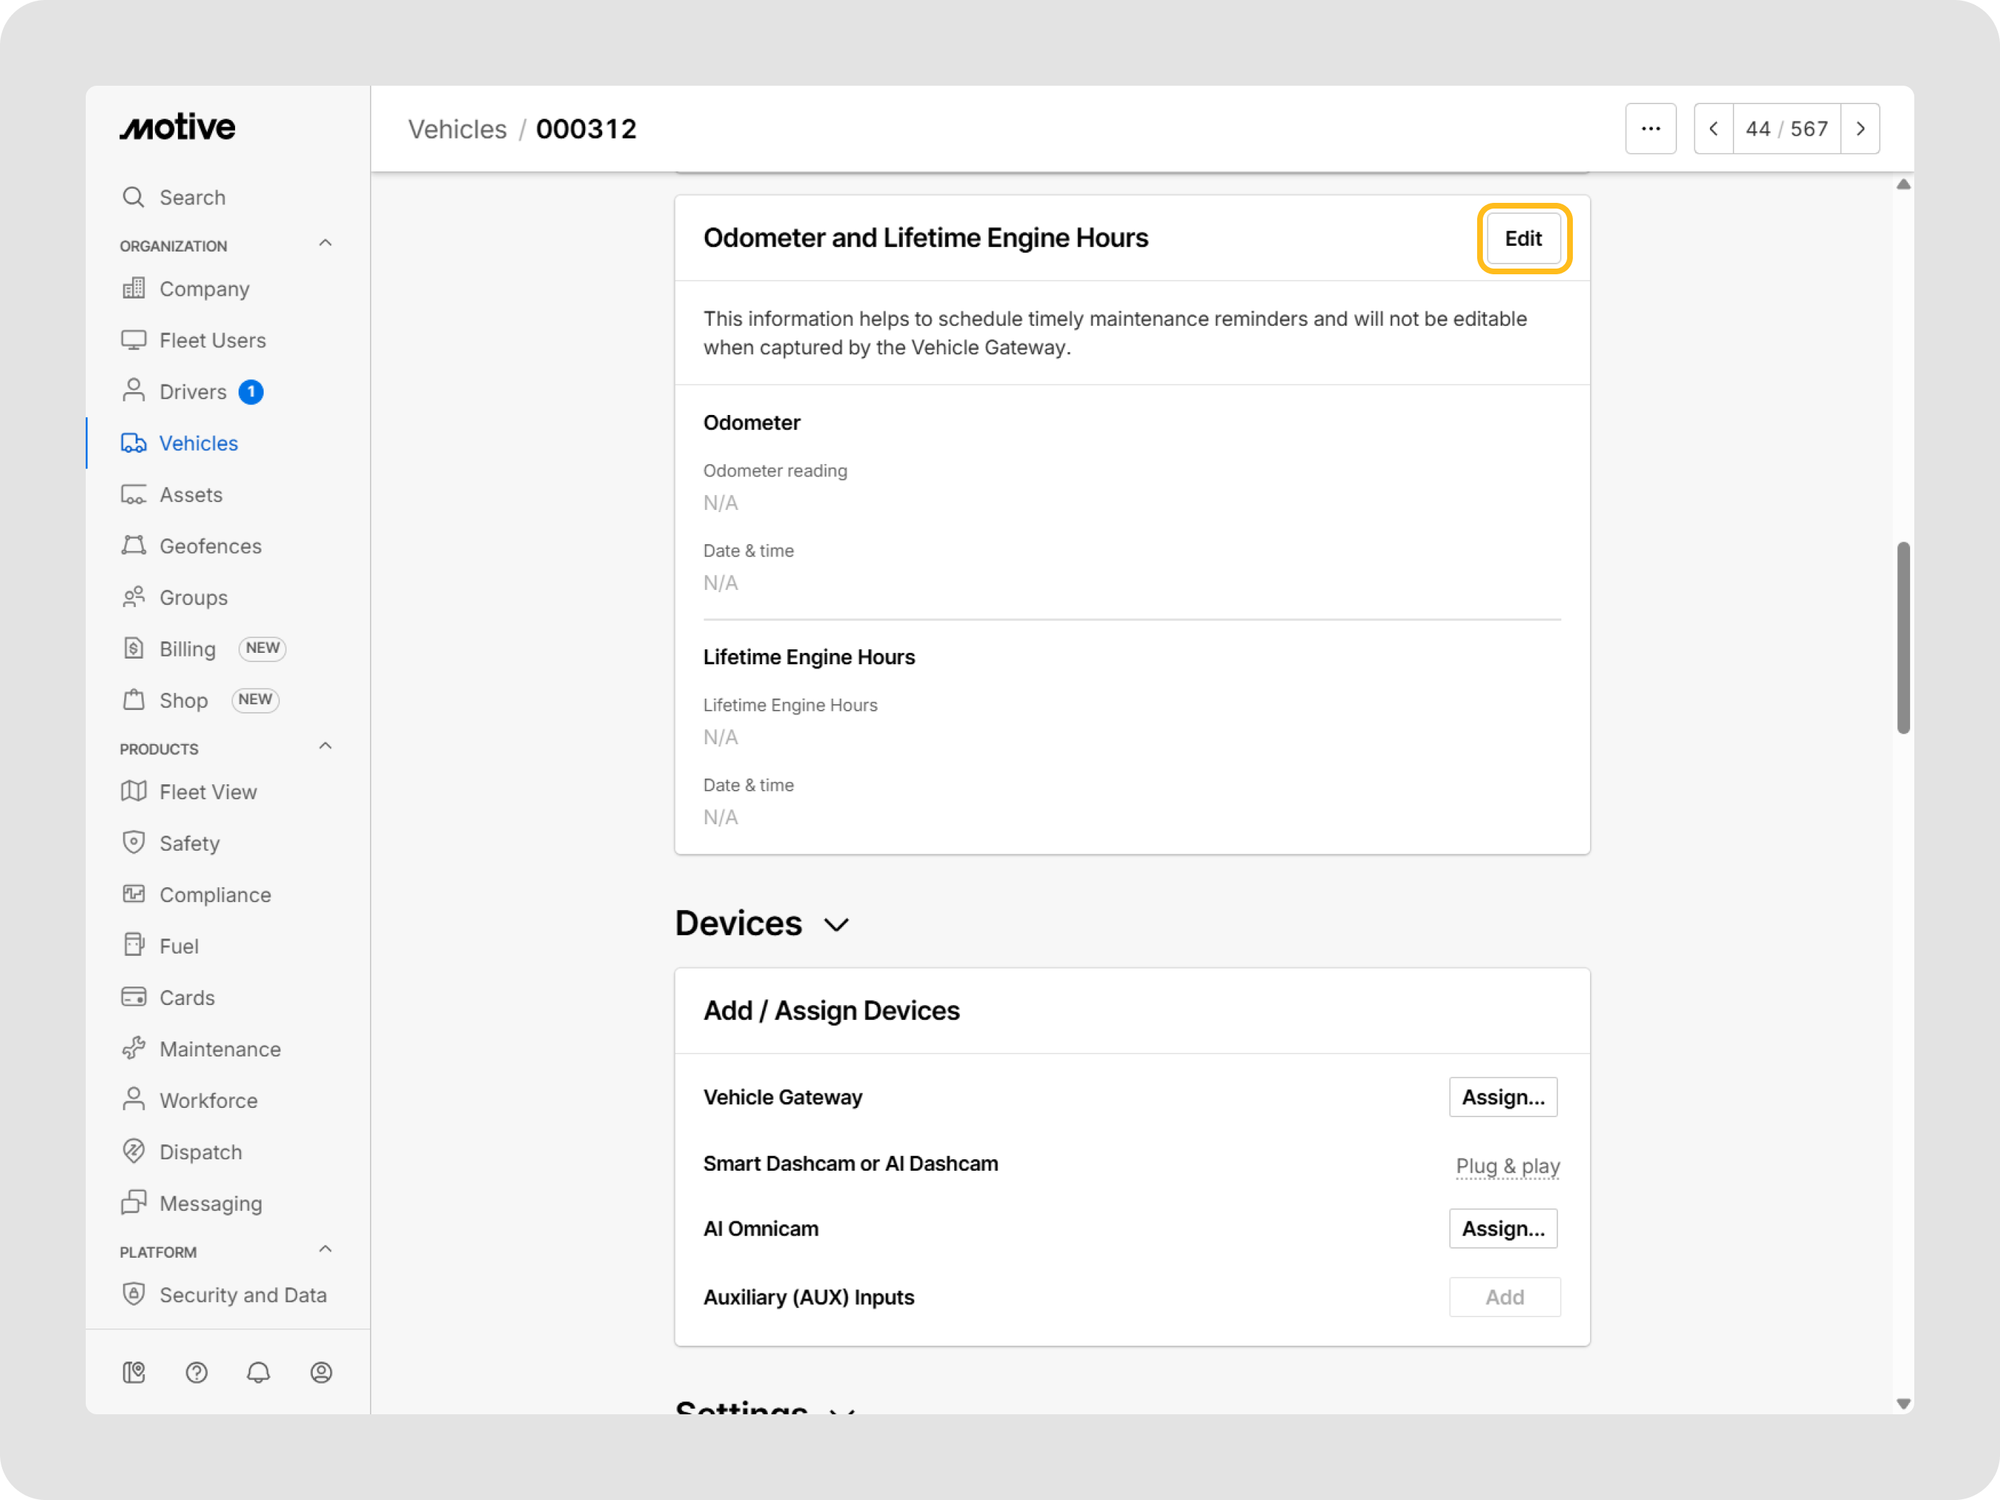Open the three-dot more options menu

coord(1650,129)
